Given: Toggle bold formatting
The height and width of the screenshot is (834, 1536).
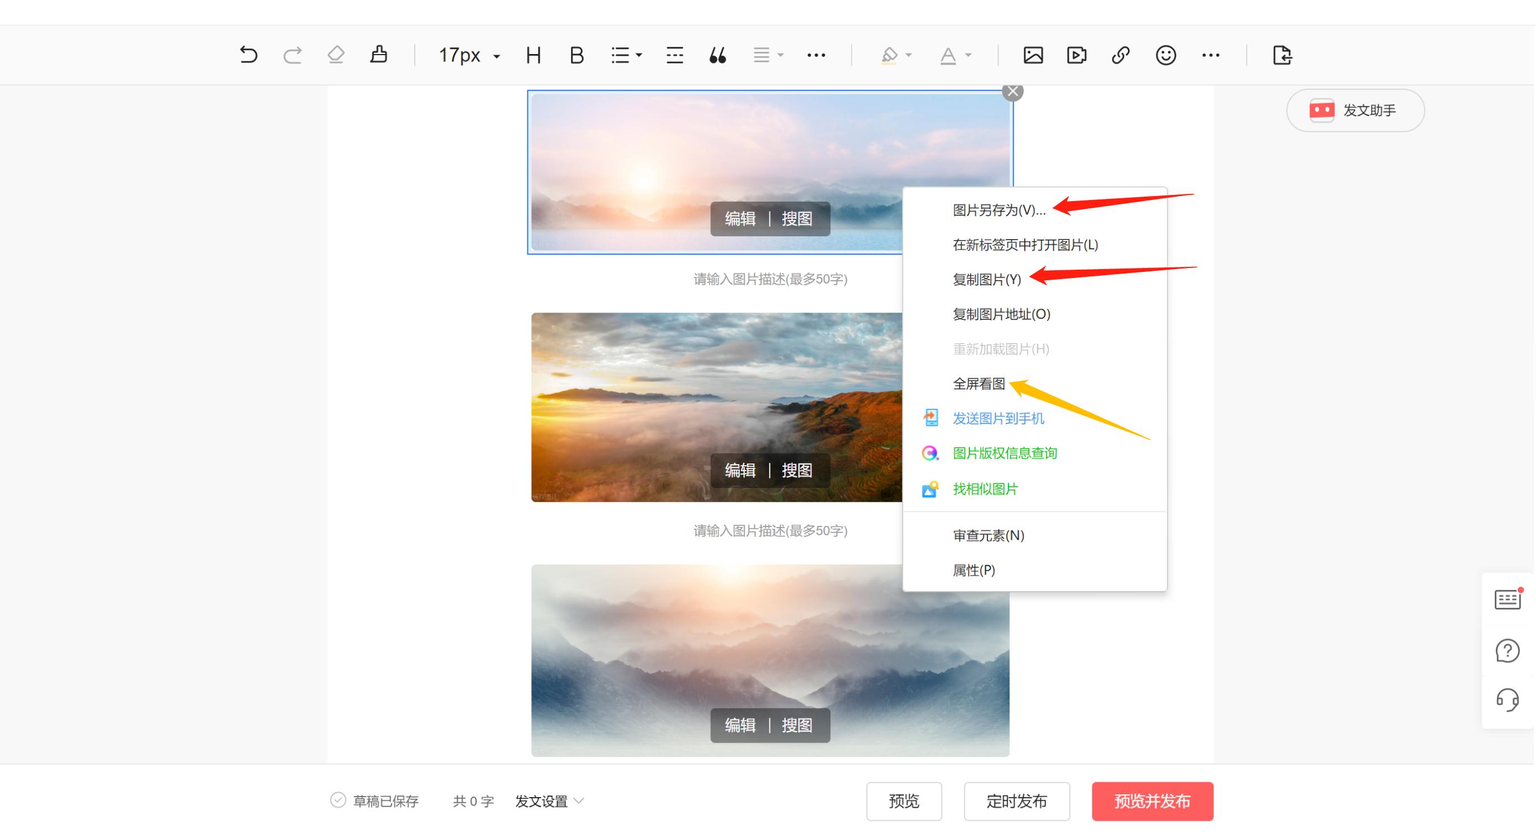Looking at the screenshot, I should point(575,55).
